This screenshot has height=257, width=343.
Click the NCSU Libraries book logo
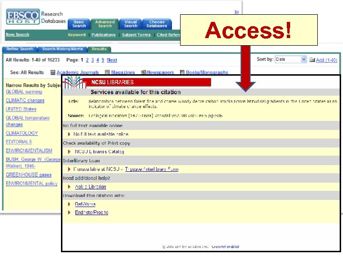point(74,82)
